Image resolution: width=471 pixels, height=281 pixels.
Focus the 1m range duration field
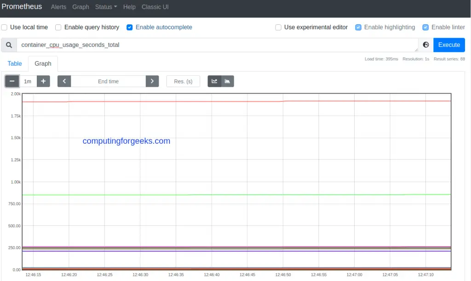[x=28, y=81]
